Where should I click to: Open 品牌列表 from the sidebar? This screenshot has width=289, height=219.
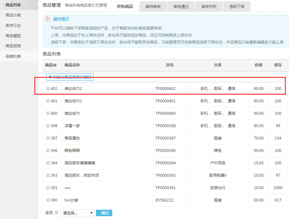[x=13, y=57]
